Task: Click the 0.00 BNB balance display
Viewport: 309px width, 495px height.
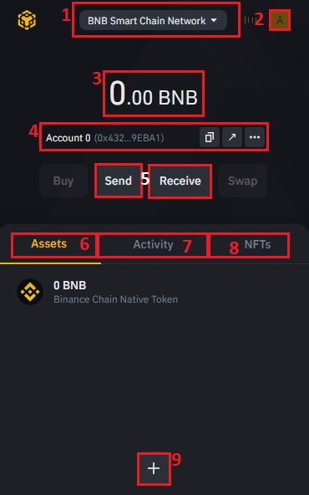Action: click(154, 94)
